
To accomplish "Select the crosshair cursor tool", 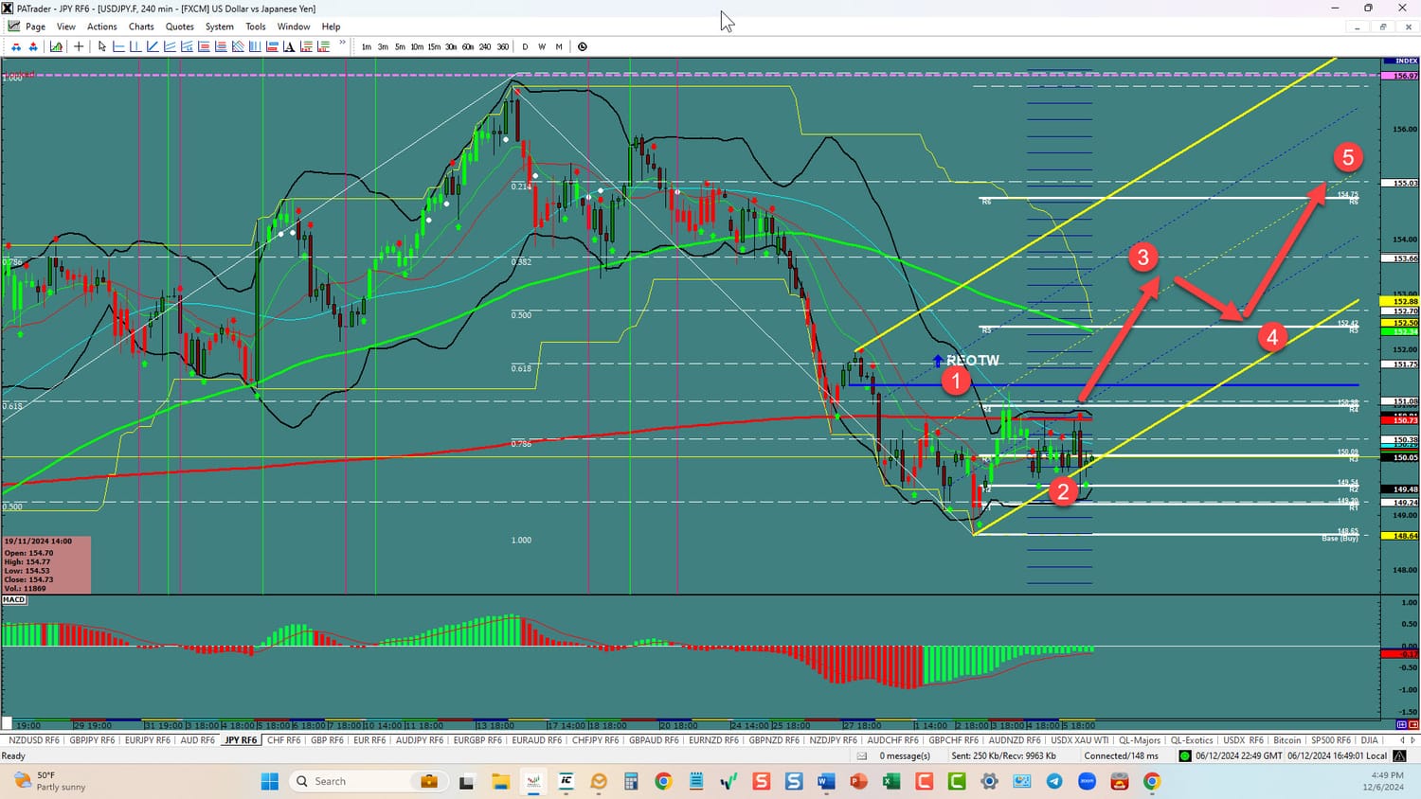I will pyautogui.click(x=79, y=46).
